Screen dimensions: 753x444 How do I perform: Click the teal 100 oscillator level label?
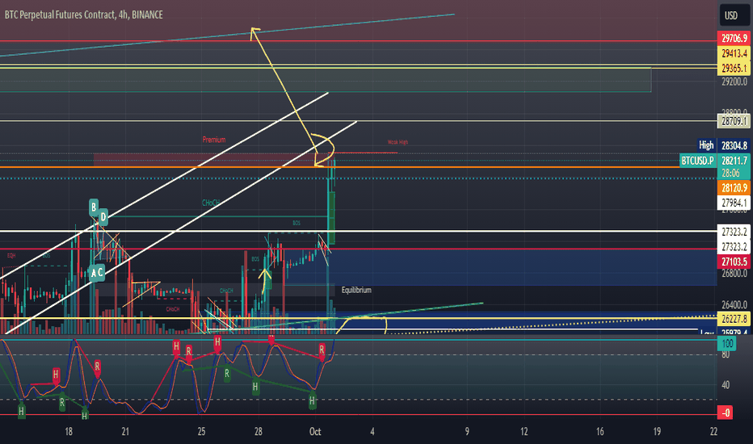tap(727, 343)
